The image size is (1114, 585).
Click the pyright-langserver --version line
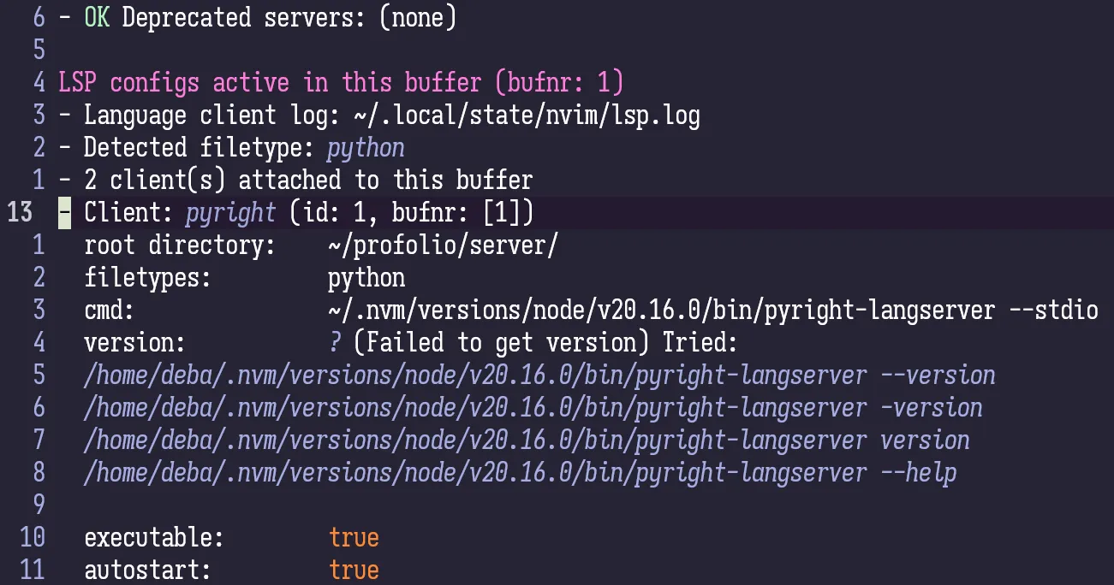pyautogui.click(x=539, y=375)
